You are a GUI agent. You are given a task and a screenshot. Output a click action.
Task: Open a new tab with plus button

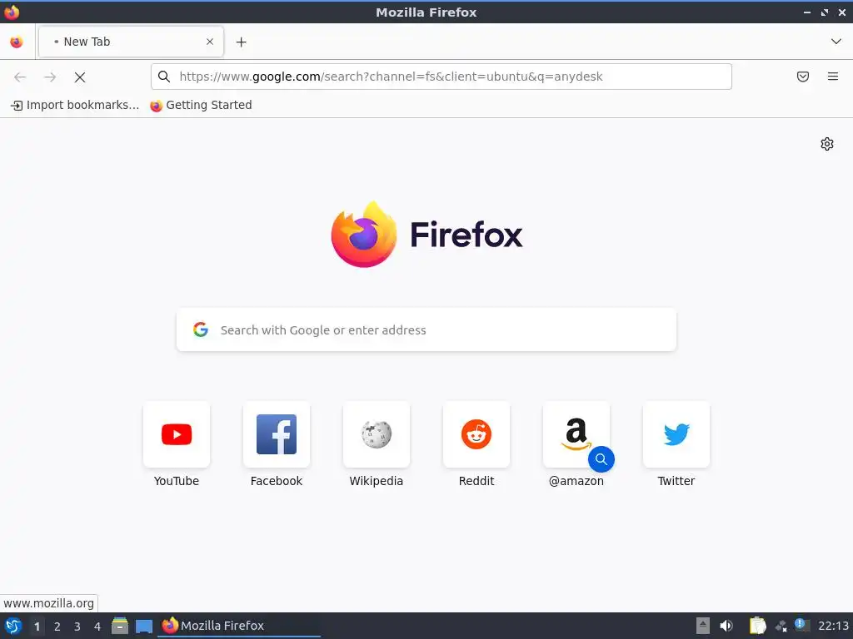(241, 42)
